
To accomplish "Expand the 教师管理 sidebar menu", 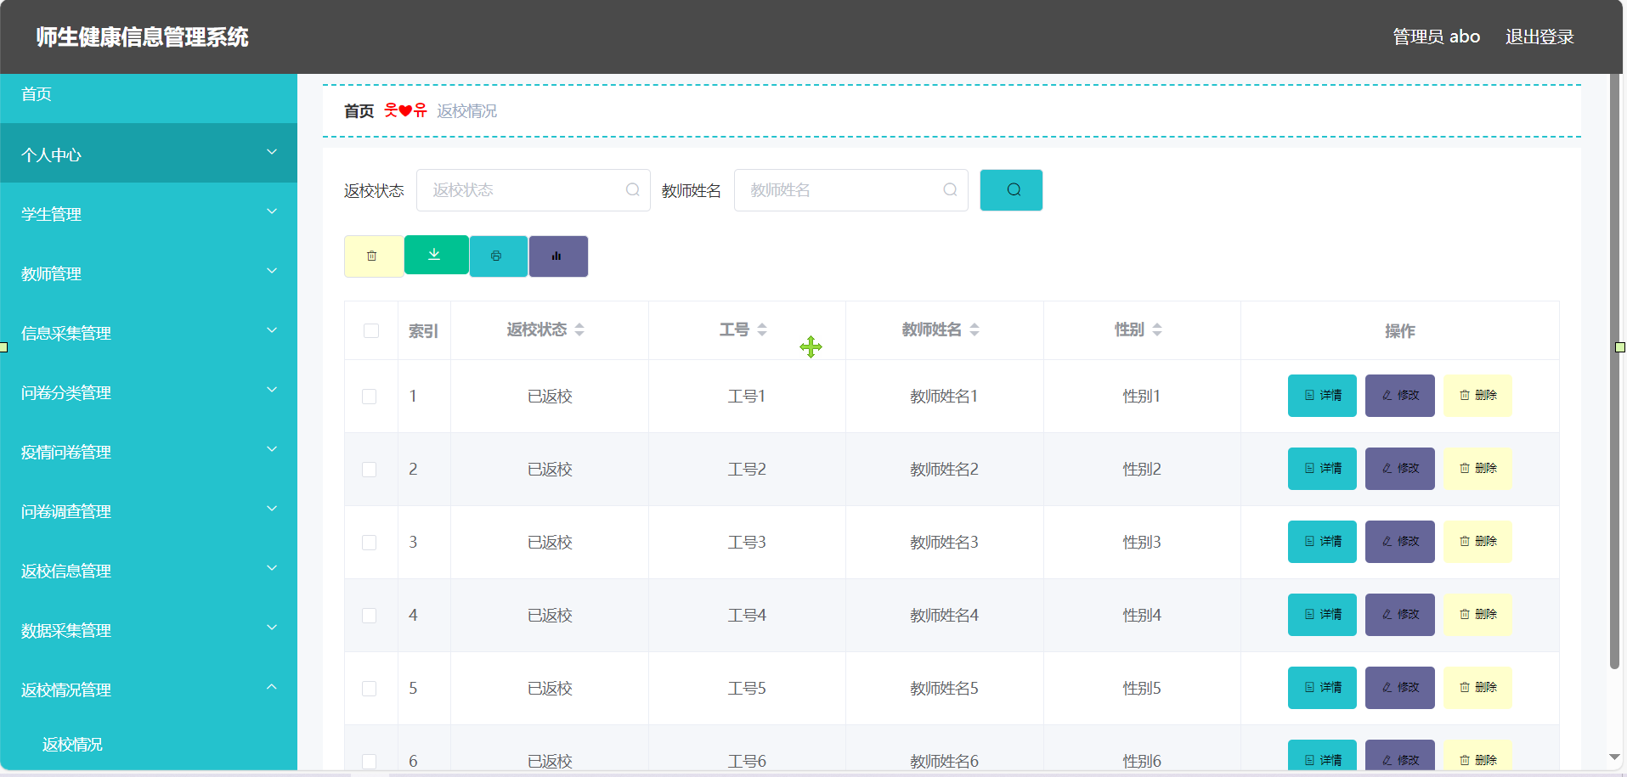I will [149, 273].
